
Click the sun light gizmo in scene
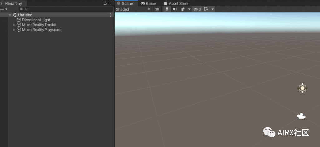click(302, 88)
